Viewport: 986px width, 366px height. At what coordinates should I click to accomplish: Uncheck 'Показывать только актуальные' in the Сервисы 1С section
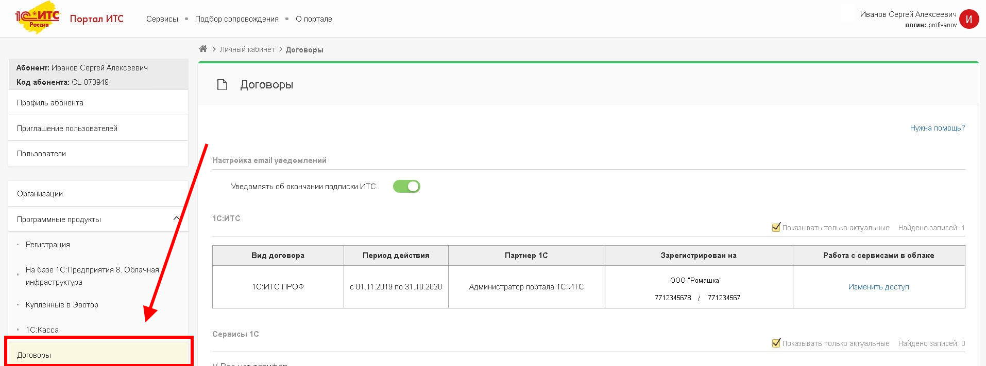776,343
